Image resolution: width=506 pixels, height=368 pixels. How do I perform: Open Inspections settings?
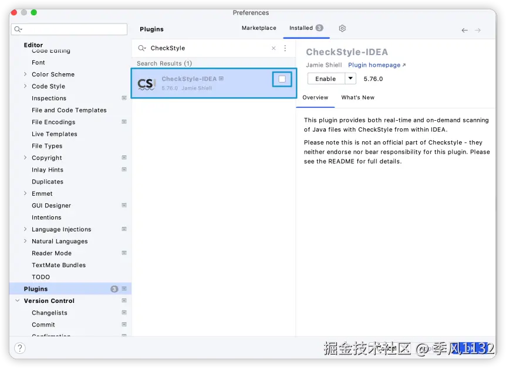tap(49, 98)
